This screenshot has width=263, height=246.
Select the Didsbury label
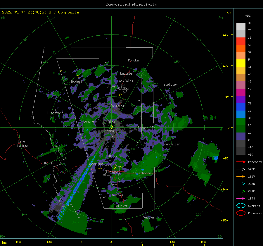[110, 131]
